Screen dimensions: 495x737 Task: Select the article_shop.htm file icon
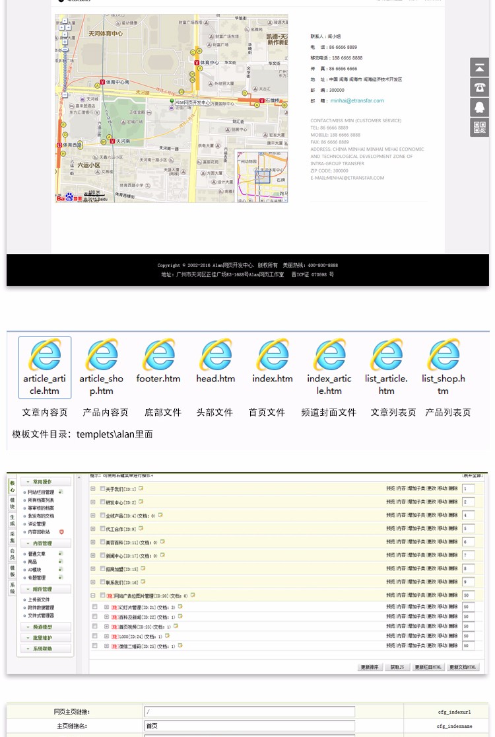[x=102, y=354]
